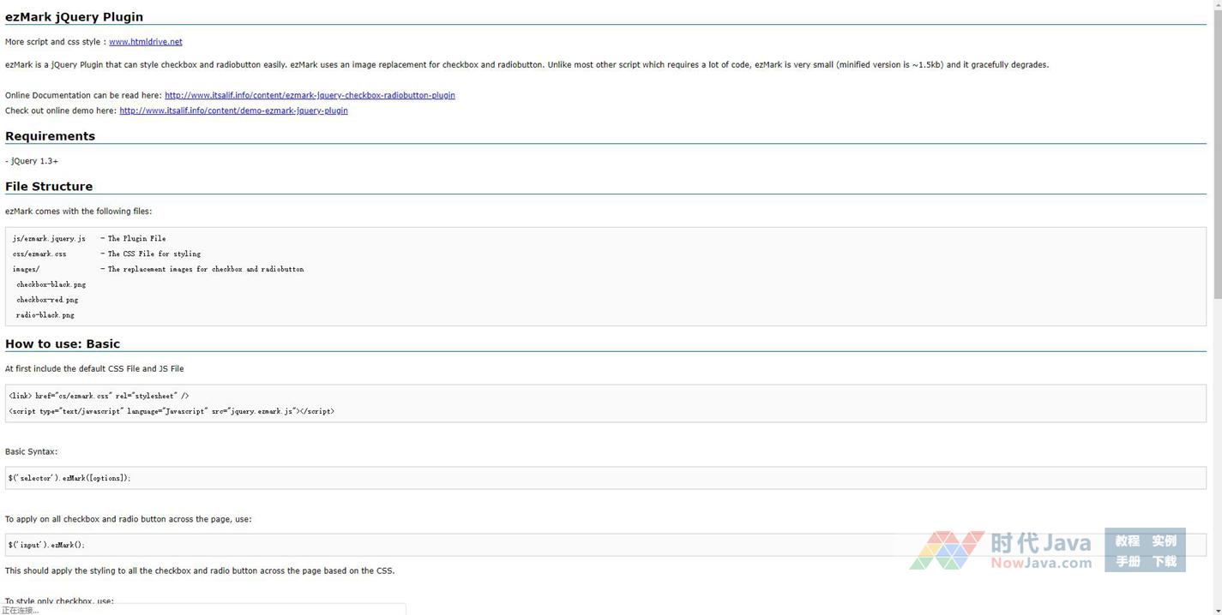Screen dimensions: 1222x615
Task: Open the demo-ezmark-jquery-plugin link
Action: point(233,110)
